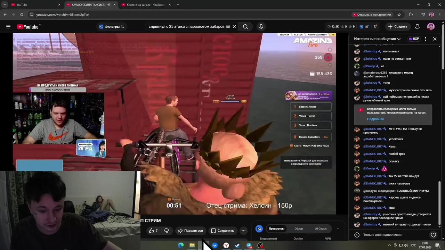This screenshot has height=250, width=445.
Task: Clear the search query with the X
Action: point(234,27)
